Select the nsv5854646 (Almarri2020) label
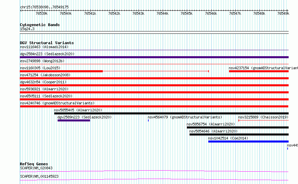Image resolution: width=298 pixels, height=184 pixels. 213,131
